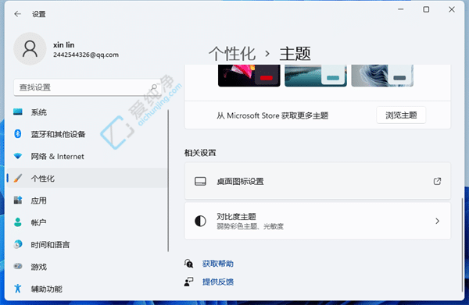Image resolution: width=469 pixels, height=305 pixels.
Task: Click the 浏览主题 button
Action: pyautogui.click(x=401, y=115)
